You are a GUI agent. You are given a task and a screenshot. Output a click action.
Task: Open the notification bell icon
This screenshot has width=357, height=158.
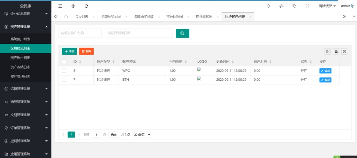pyautogui.click(x=268, y=6)
